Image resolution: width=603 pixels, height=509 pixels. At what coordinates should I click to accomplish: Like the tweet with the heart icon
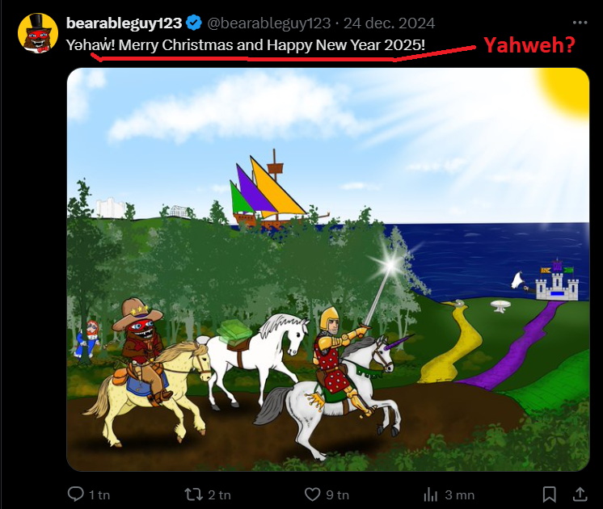[313, 494]
